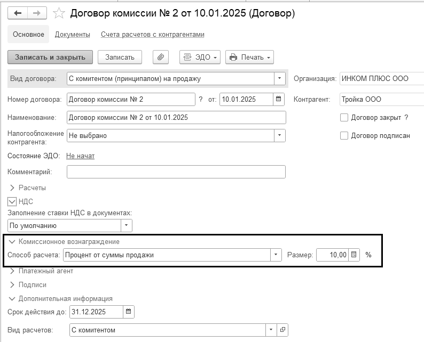This screenshot has width=424, height=342.
Task: Open the Печать dropdown menu
Action: click(249, 57)
